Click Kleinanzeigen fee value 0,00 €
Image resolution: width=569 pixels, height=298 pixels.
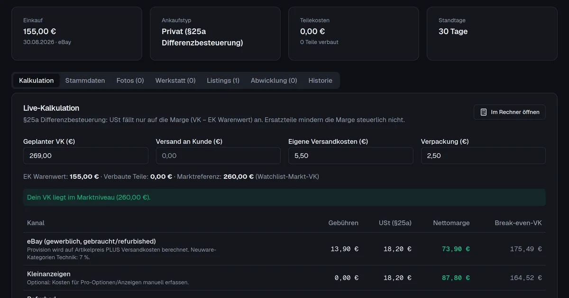[347, 278]
